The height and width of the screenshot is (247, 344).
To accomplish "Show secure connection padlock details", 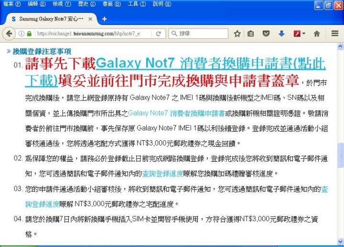I will pos(29,34).
